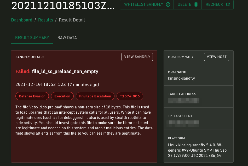Click the DELETE button label

click(x=184, y=4)
